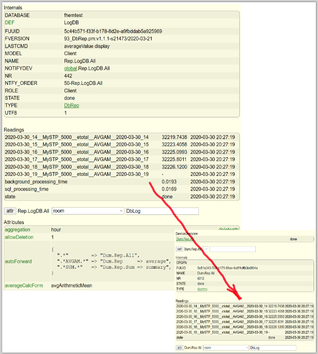
Task: Click the aggregation value hour
Action: coord(56,230)
